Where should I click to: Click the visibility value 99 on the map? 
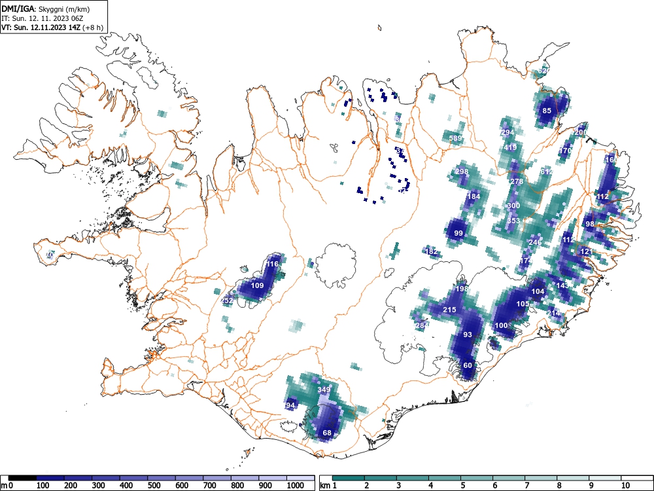458,233
